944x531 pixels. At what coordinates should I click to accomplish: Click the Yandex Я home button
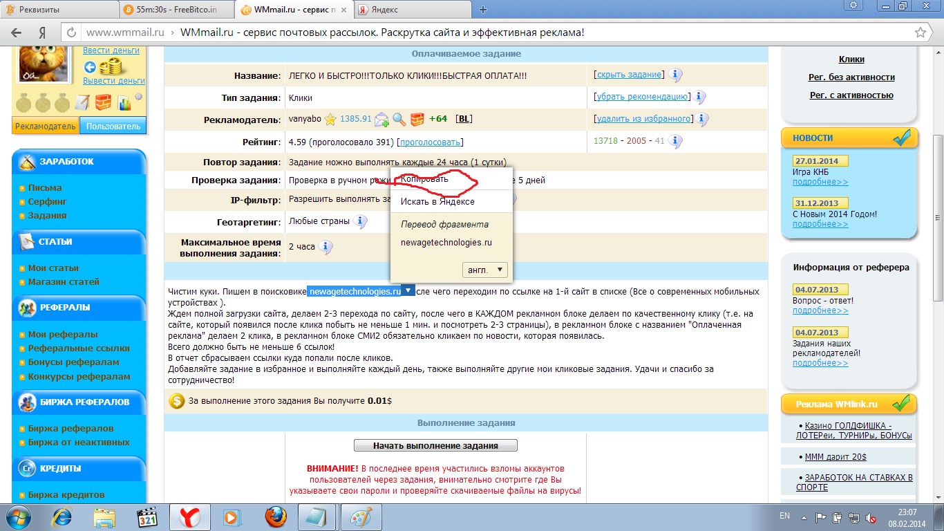42,32
